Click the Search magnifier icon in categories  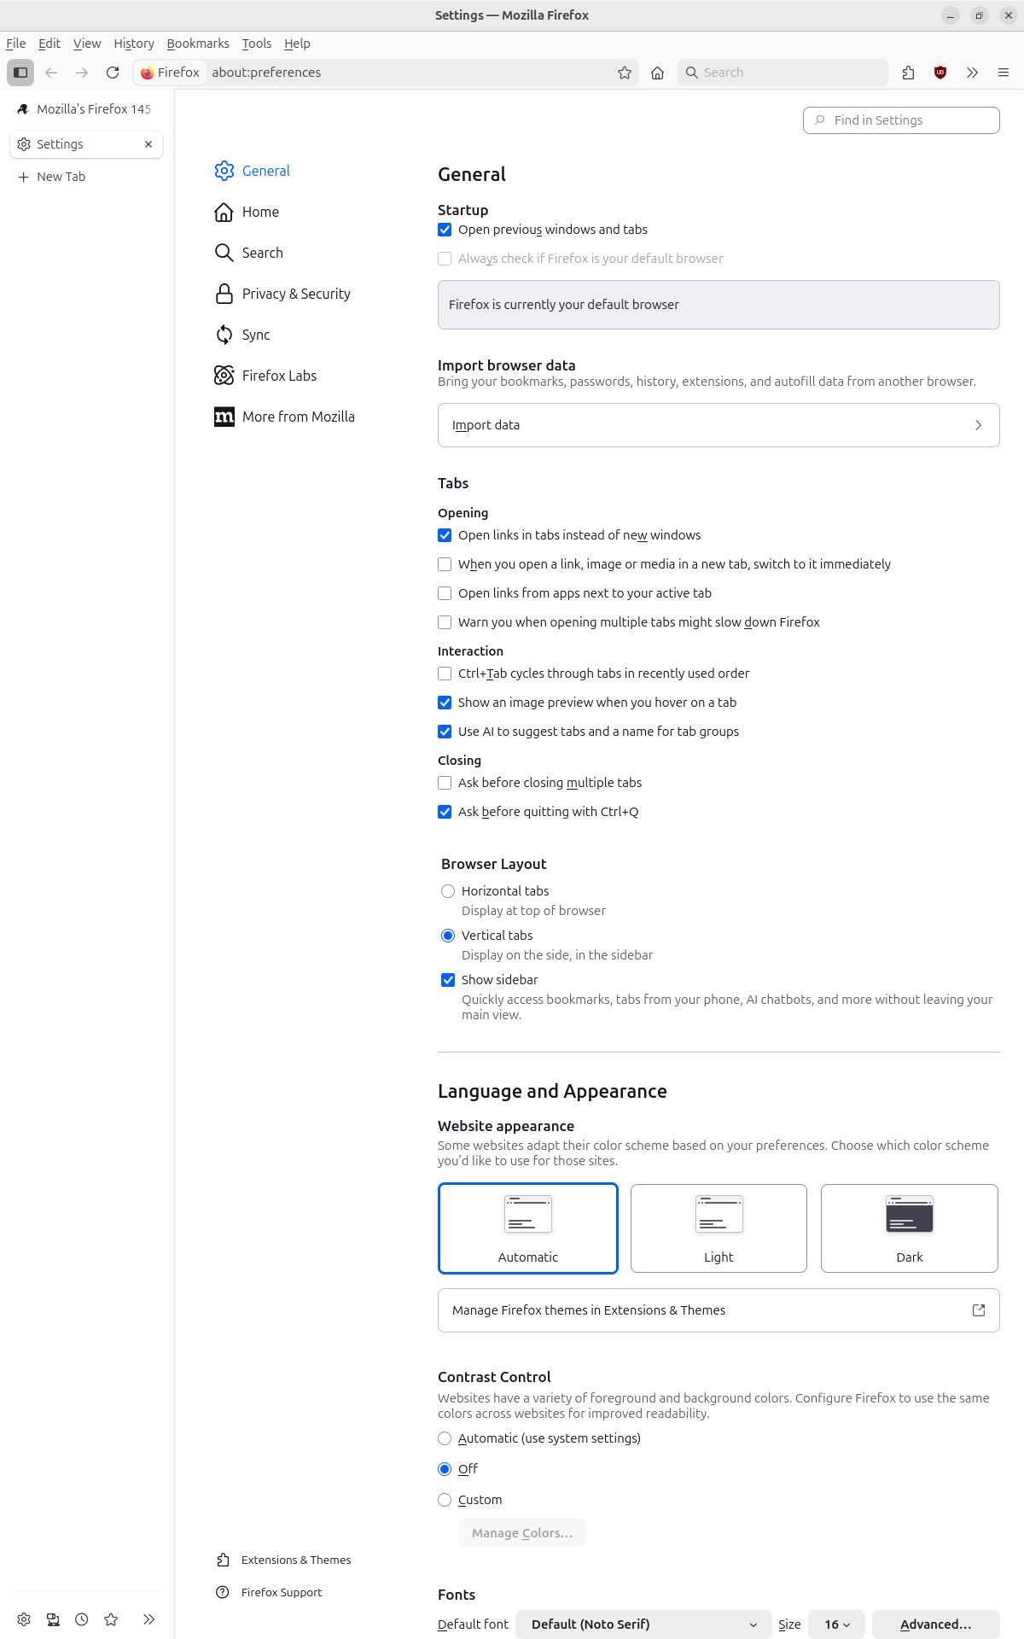[224, 253]
